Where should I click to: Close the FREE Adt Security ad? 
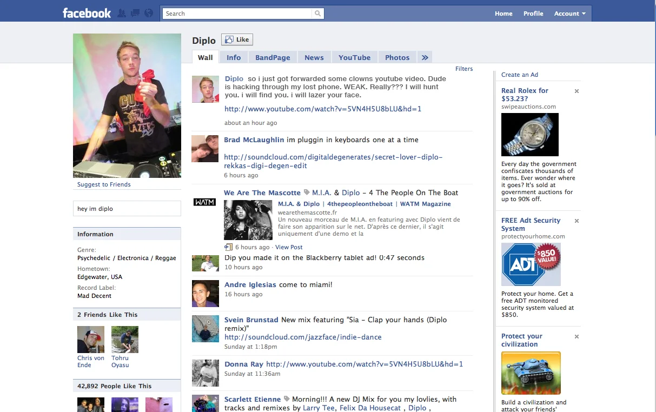(x=577, y=221)
